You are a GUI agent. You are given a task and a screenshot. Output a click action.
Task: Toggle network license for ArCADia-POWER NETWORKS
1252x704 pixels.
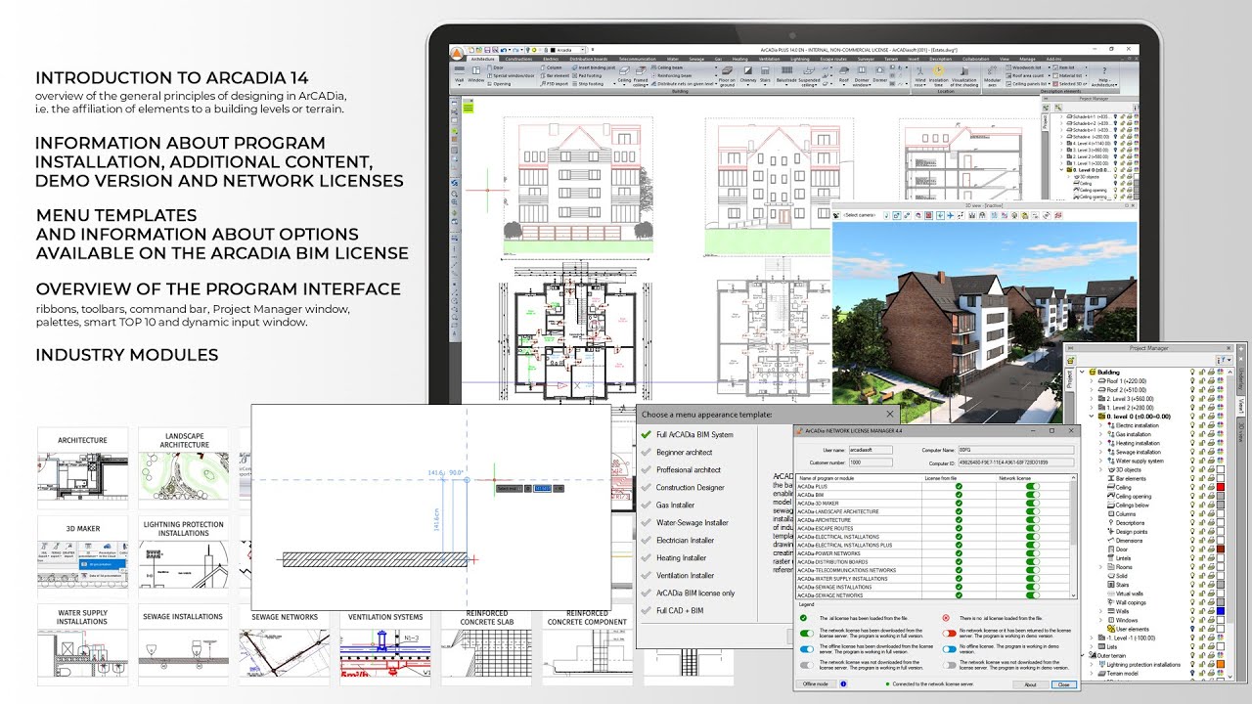1033,553
